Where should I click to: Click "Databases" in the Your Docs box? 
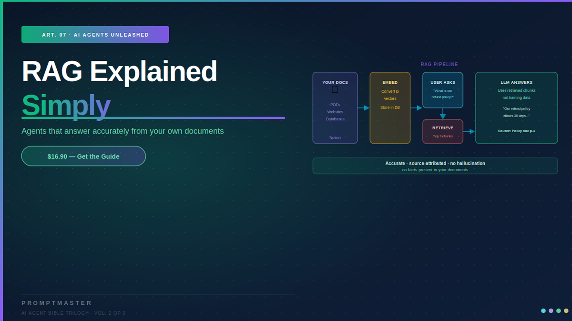point(335,119)
